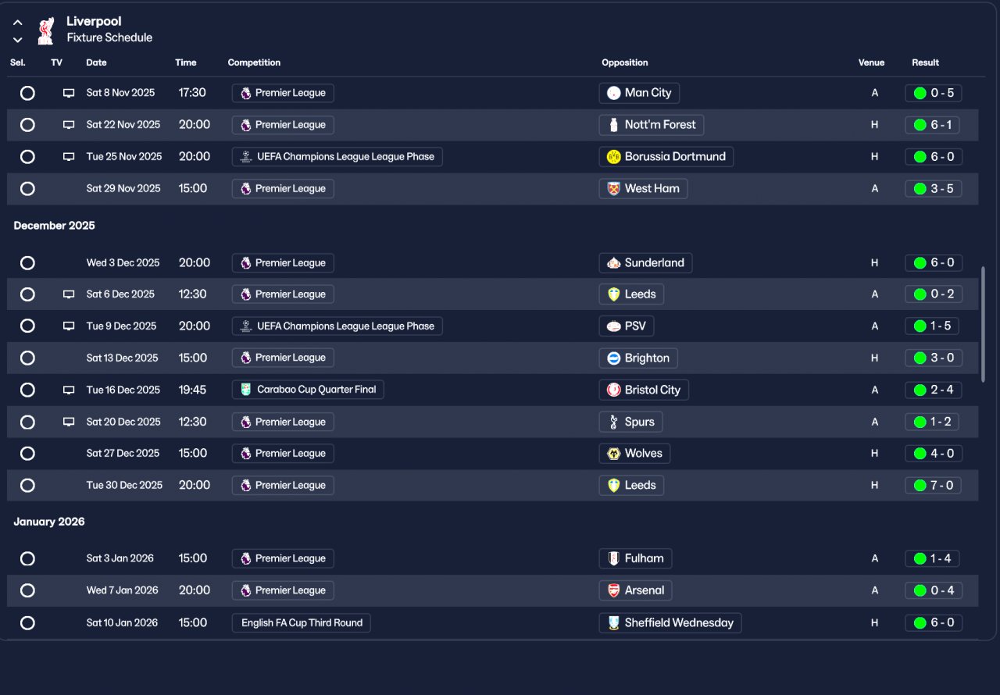The height and width of the screenshot is (695, 1000).
Task: Click Premier League logo on the West Ham row
Action: tap(246, 188)
